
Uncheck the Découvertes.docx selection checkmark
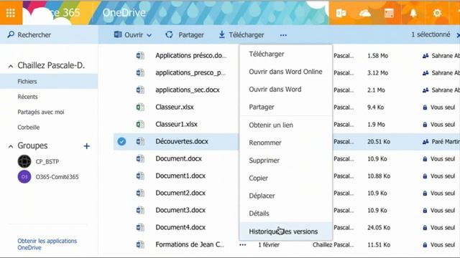(121, 142)
